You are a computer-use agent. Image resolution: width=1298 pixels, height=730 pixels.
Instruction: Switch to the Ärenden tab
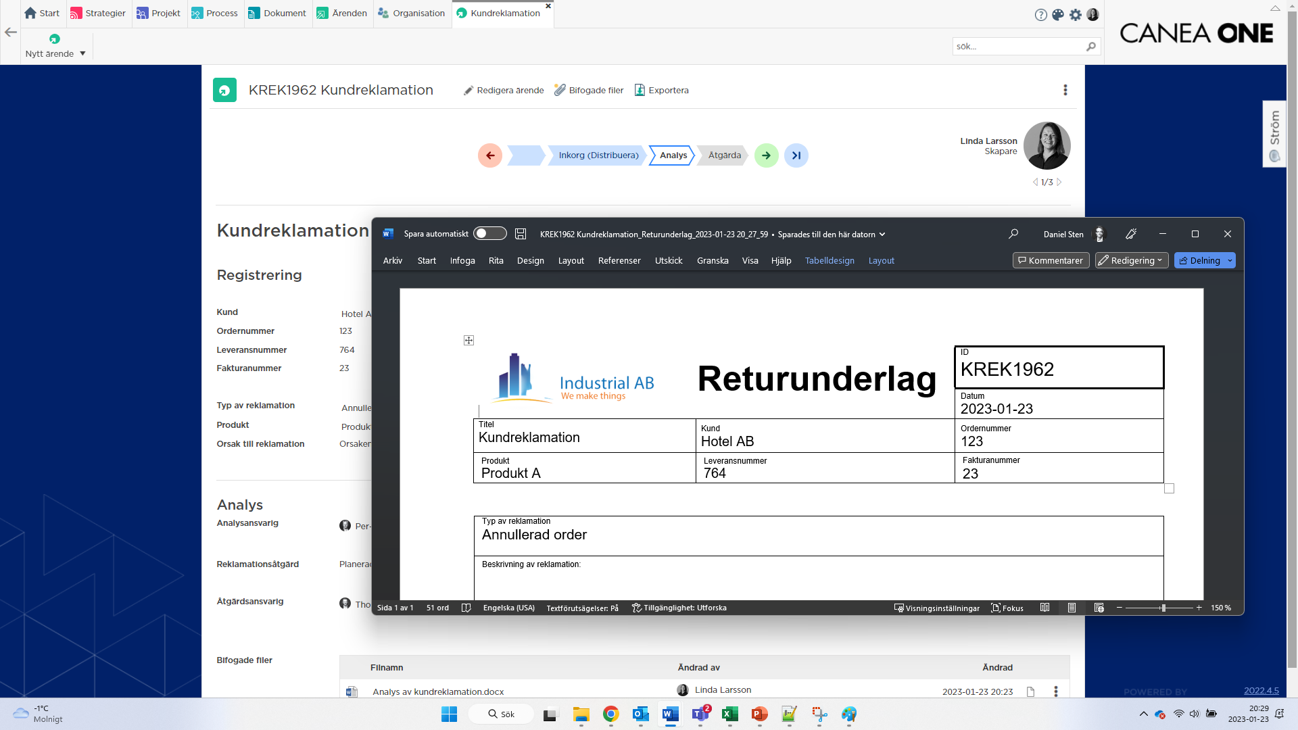tap(342, 14)
